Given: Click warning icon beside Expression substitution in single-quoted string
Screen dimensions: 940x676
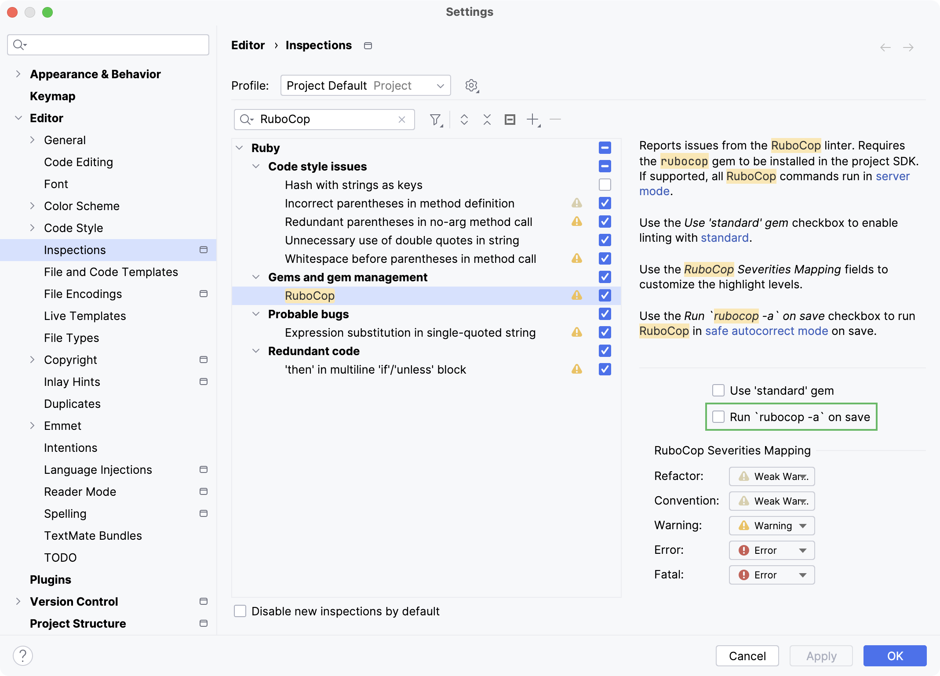Looking at the screenshot, I should click(x=576, y=332).
